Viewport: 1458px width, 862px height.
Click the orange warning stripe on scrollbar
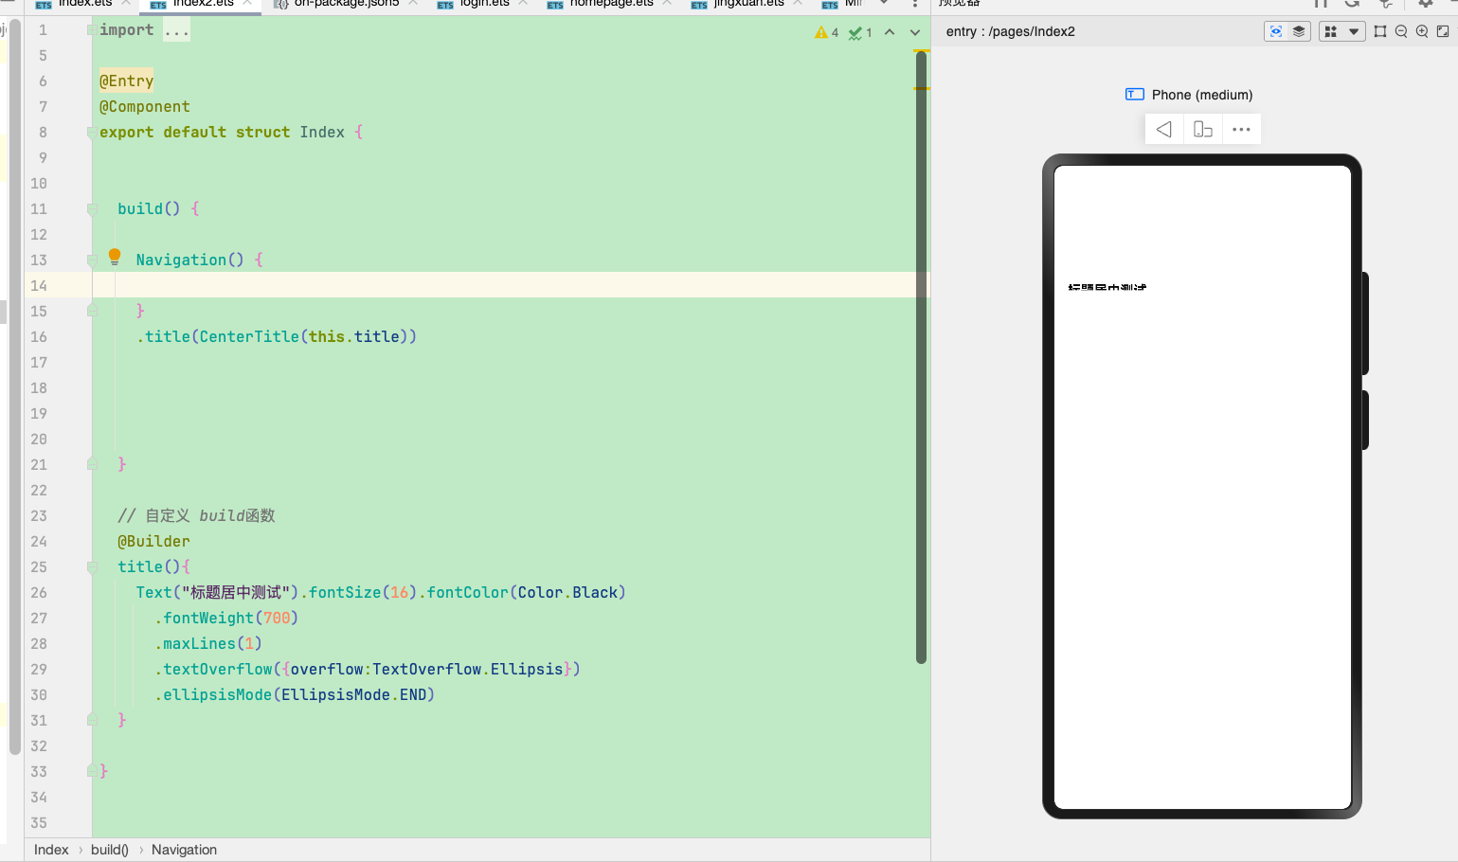point(921,88)
